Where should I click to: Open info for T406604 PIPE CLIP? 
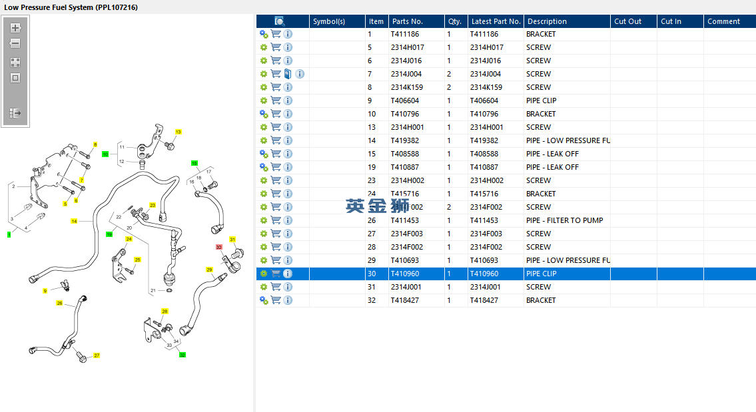(288, 101)
